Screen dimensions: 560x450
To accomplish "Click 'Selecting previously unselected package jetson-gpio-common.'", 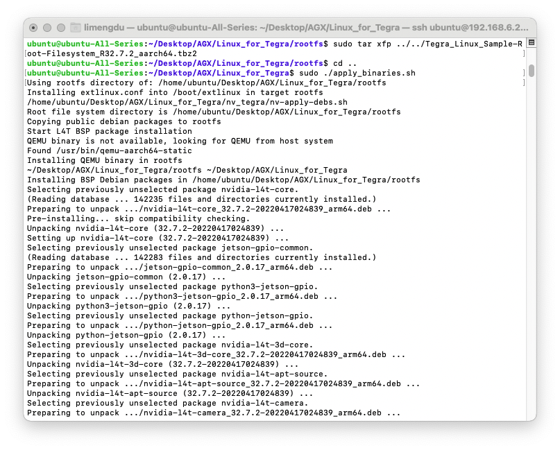I will click(x=170, y=248).
